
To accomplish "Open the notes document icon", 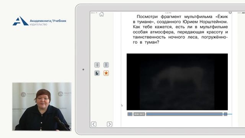I will pyautogui.click(x=97, y=73).
